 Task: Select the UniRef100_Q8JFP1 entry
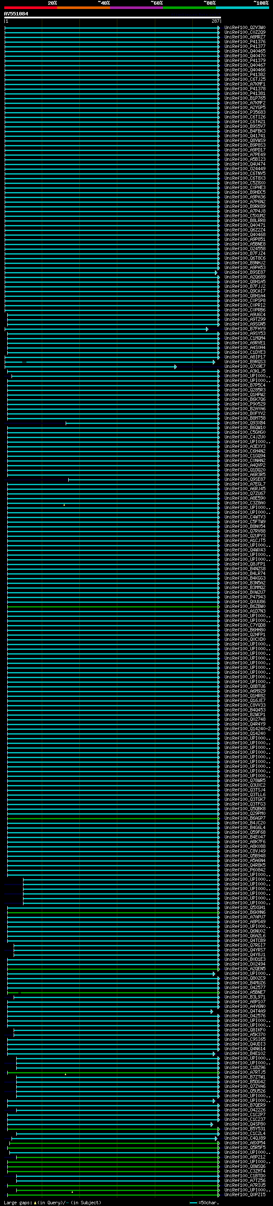(245, 564)
